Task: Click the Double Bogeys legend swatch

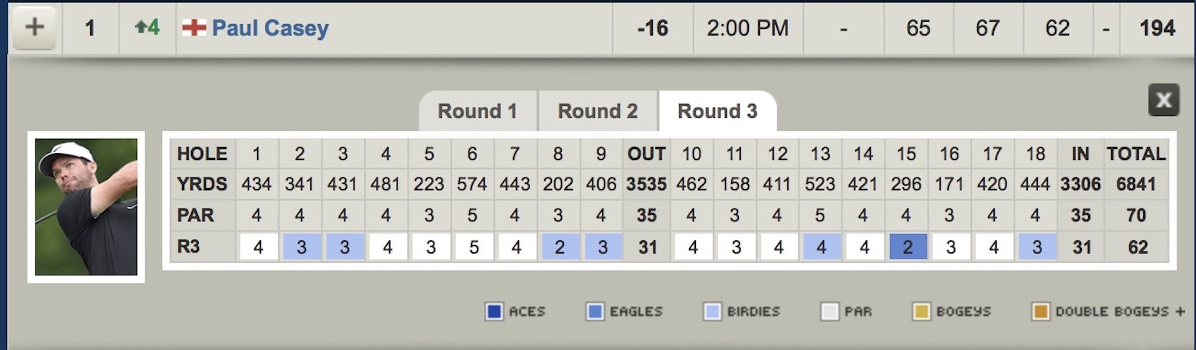Action: pos(1040,311)
